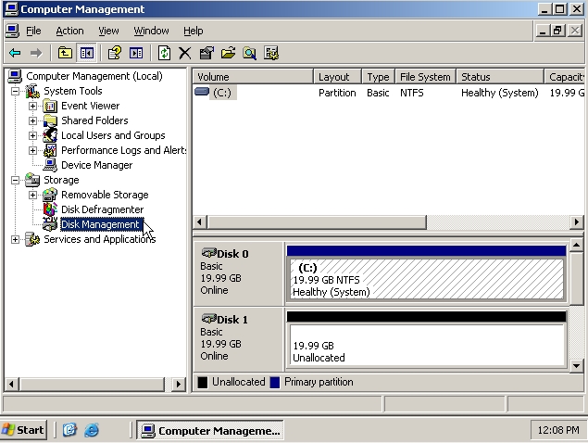This screenshot has width=588, height=443.
Task: Collapse the System Tools tree node
Action: point(15,91)
